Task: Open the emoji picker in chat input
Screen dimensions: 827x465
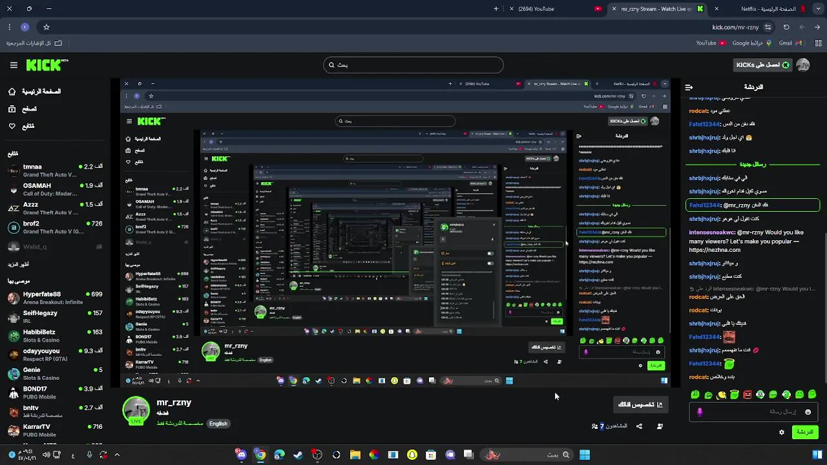Action: 808,412
